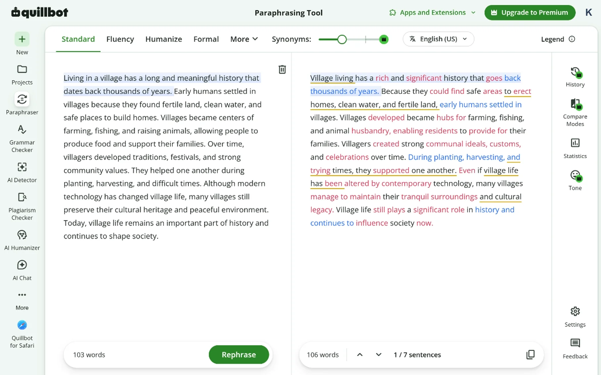Click the word 'significant' in first output sentence
The width and height of the screenshot is (601, 375).
424,78
